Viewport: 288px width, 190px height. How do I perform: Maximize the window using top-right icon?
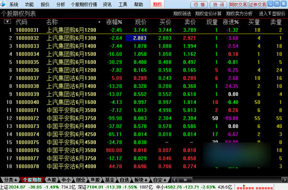[277, 4]
